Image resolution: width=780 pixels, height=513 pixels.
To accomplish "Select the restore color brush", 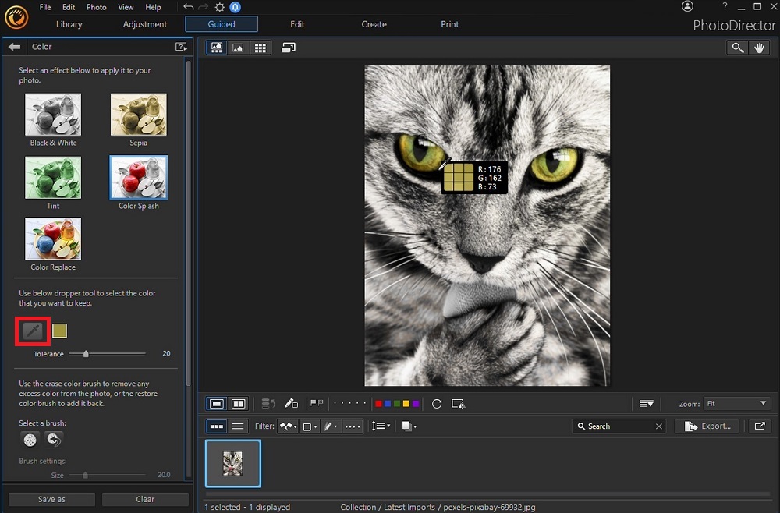I will 52,439.
